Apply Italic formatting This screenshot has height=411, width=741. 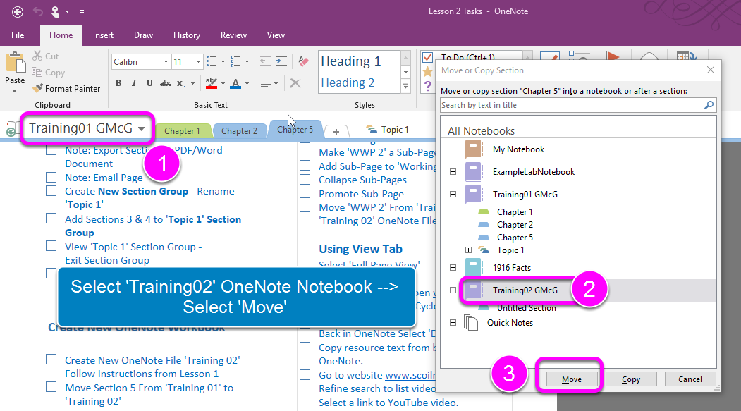134,83
